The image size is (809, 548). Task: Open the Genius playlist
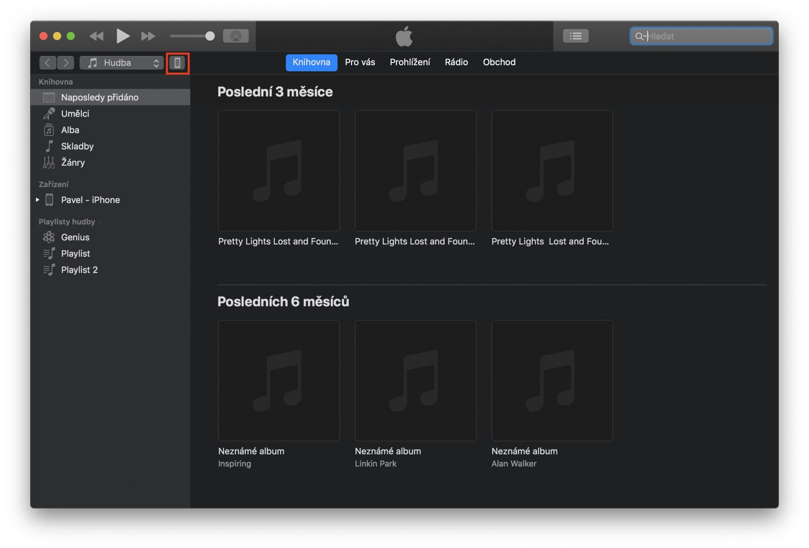pos(75,237)
